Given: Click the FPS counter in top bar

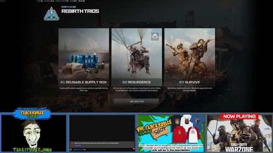Looking at the screenshot, I should point(40,1).
